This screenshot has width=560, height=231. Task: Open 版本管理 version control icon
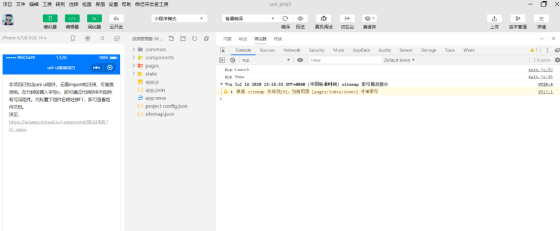click(518, 19)
